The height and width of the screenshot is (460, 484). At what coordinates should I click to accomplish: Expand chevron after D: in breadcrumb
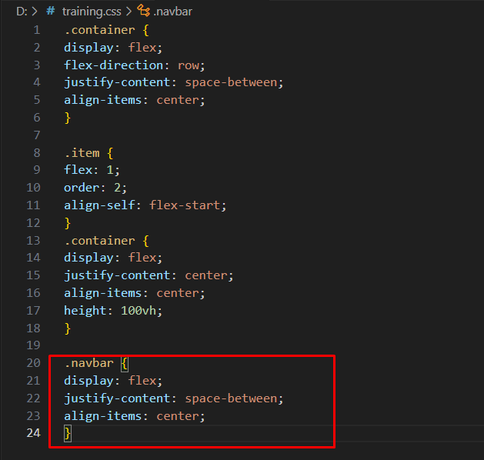[35, 12]
